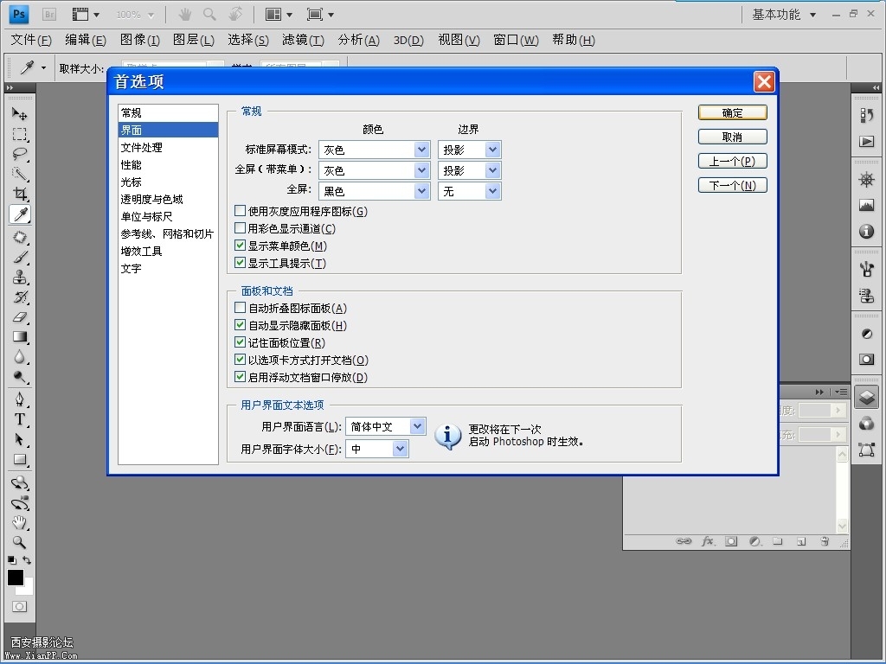The width and height of the screenshot is (886, 664).
Task: Pick the Pen tool
Action: click(19, 399)
